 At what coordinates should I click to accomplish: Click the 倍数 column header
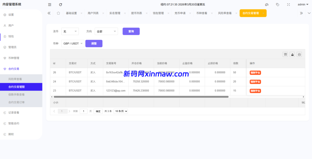(238, 63)
